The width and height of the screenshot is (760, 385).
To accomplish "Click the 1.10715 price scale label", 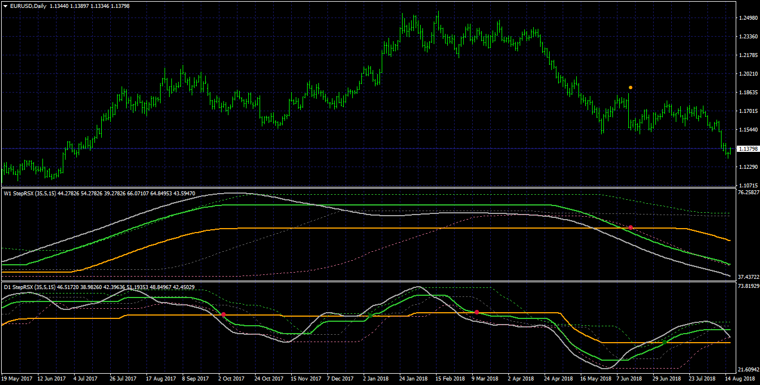I will pyautogui.click(x=748, y=185).
